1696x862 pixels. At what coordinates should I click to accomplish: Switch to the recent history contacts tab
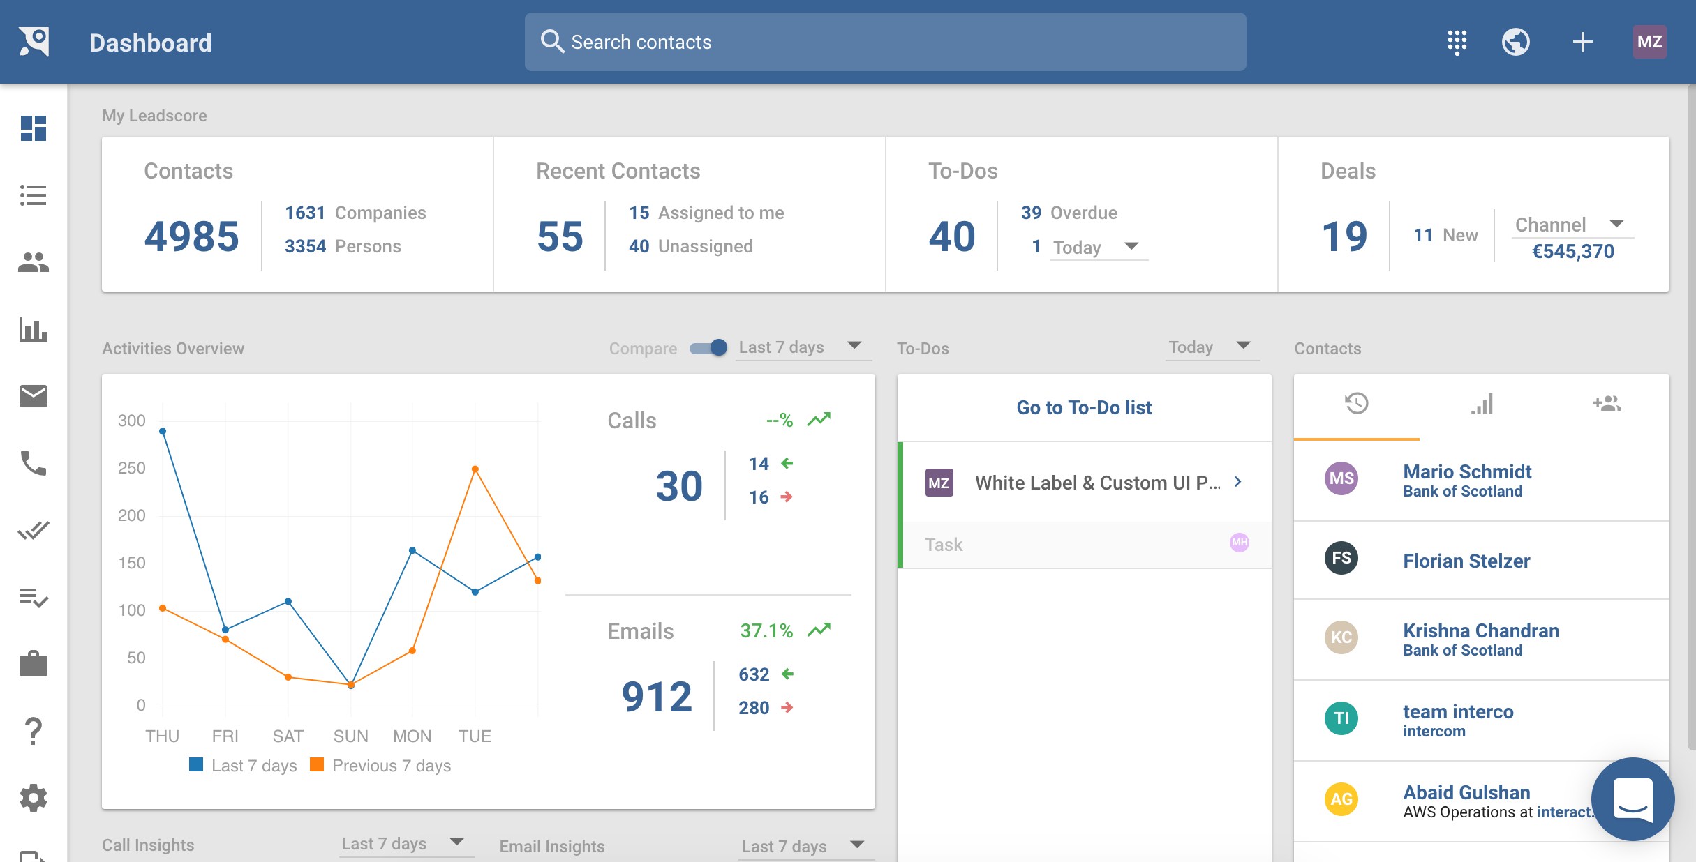[1356, 404]
